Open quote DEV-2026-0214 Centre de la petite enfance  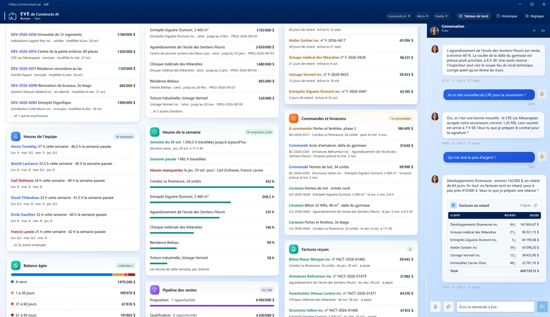click(x=73, y=54)
